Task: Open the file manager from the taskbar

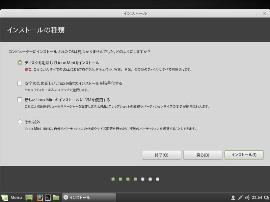Action: 56,198
